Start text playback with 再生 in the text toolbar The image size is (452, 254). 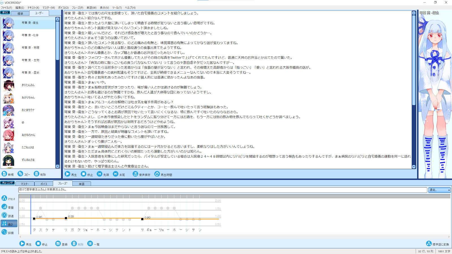(68, 174)
